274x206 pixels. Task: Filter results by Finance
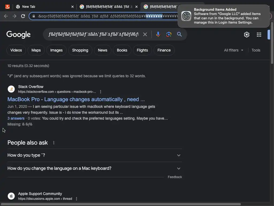[164, 50]
